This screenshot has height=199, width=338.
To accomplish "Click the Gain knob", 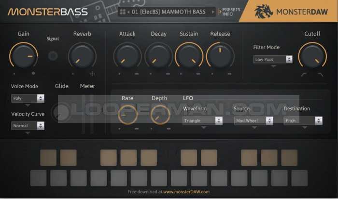I will pos(23,56).
